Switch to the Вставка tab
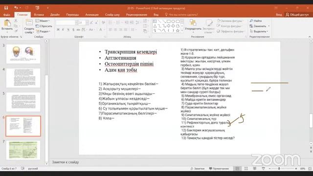Image resolution: width=313 pixels, height=176 pixels. [39, 15]
